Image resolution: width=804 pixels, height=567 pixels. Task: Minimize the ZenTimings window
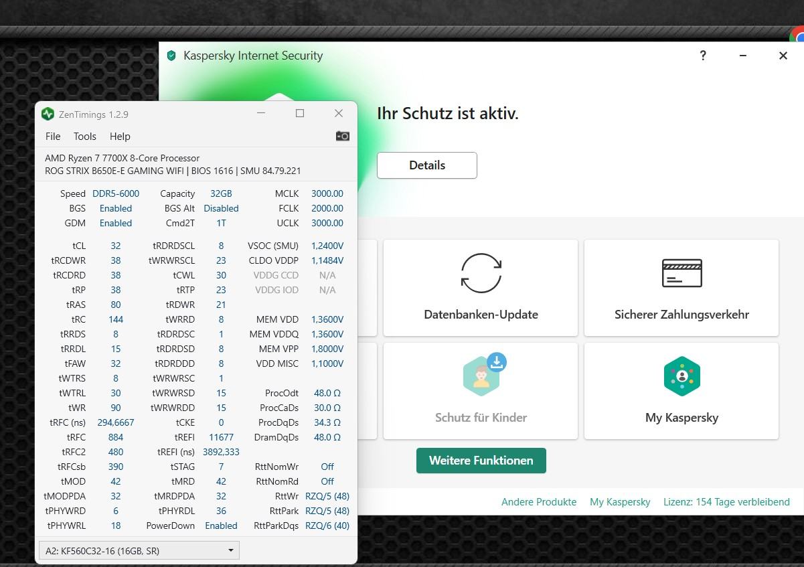pyautogui.click(x=261, y=114)
